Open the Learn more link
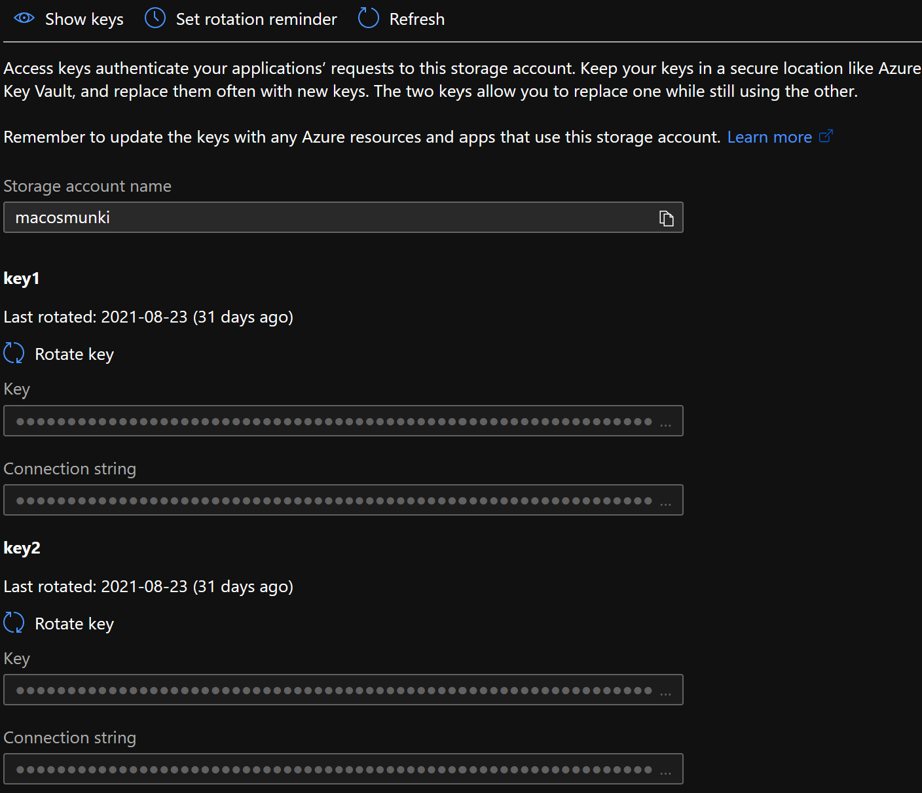The image size is (922, 793). (x=769, y=137)
